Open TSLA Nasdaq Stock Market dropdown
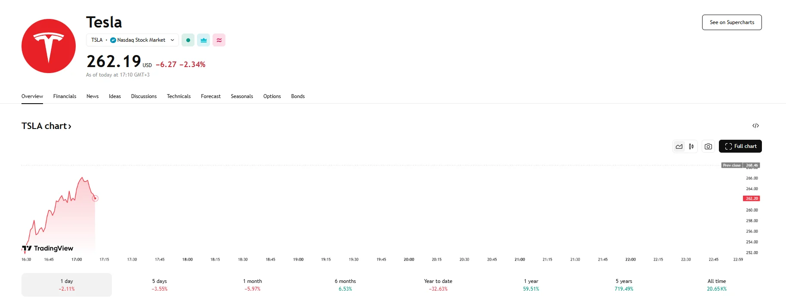The width and height of the screenshot is (786, 304). pyautogui.click(x=133, y=40)
